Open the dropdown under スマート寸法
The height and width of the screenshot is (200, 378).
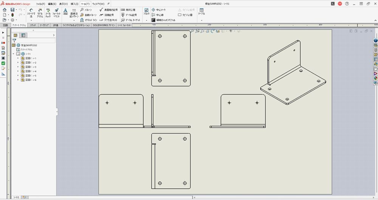[31, 20]
